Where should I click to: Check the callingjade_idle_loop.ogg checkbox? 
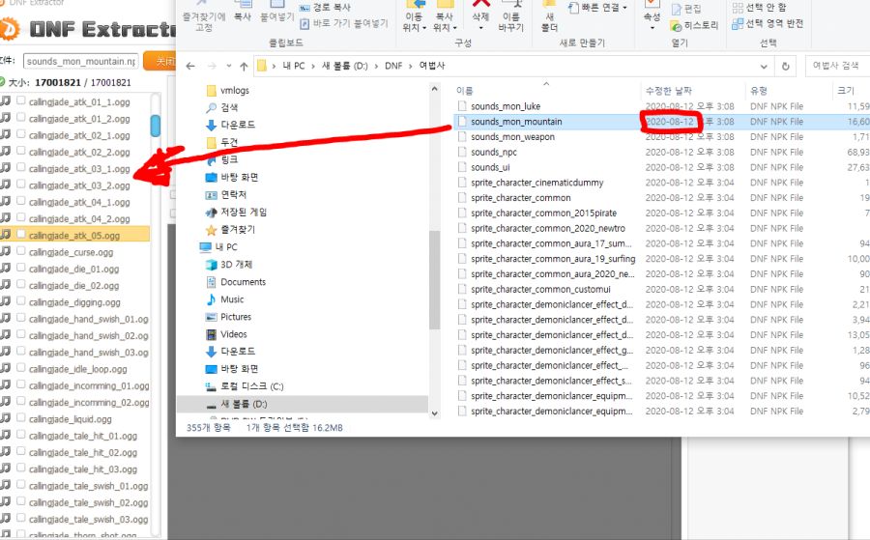pyautogui.click(x=21, y=368)
